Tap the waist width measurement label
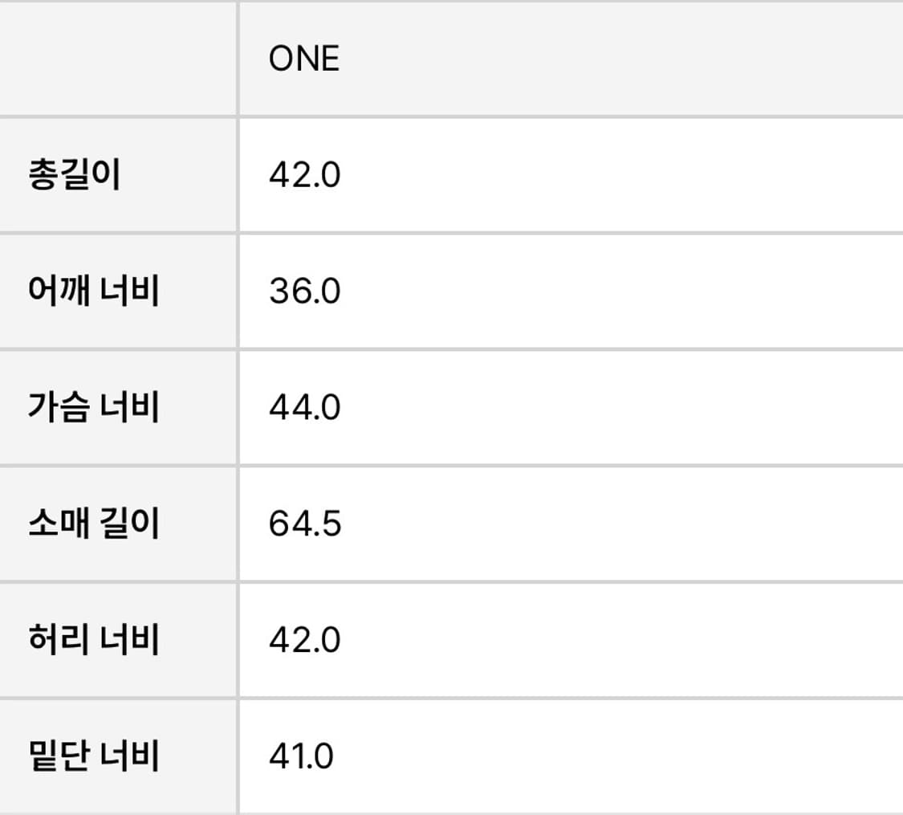Screen dimensions: 903x815 93,640
